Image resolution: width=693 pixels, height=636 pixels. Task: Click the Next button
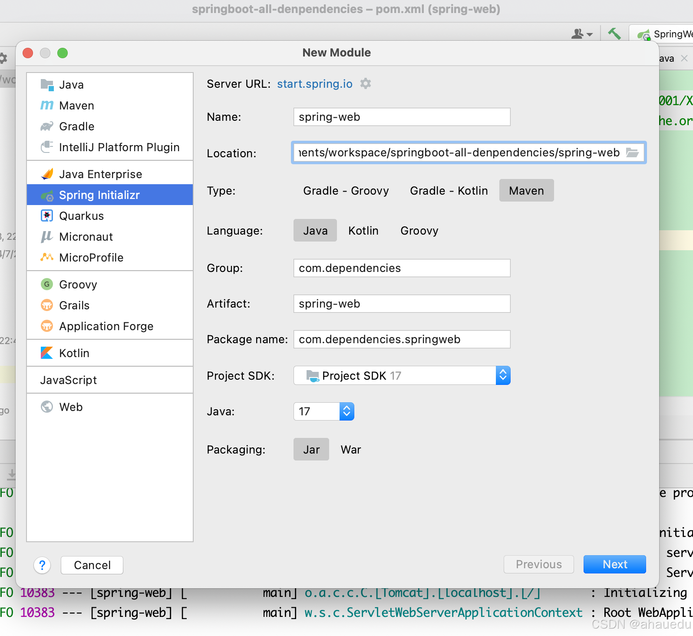pyautogui.click(x=615, y=564)
